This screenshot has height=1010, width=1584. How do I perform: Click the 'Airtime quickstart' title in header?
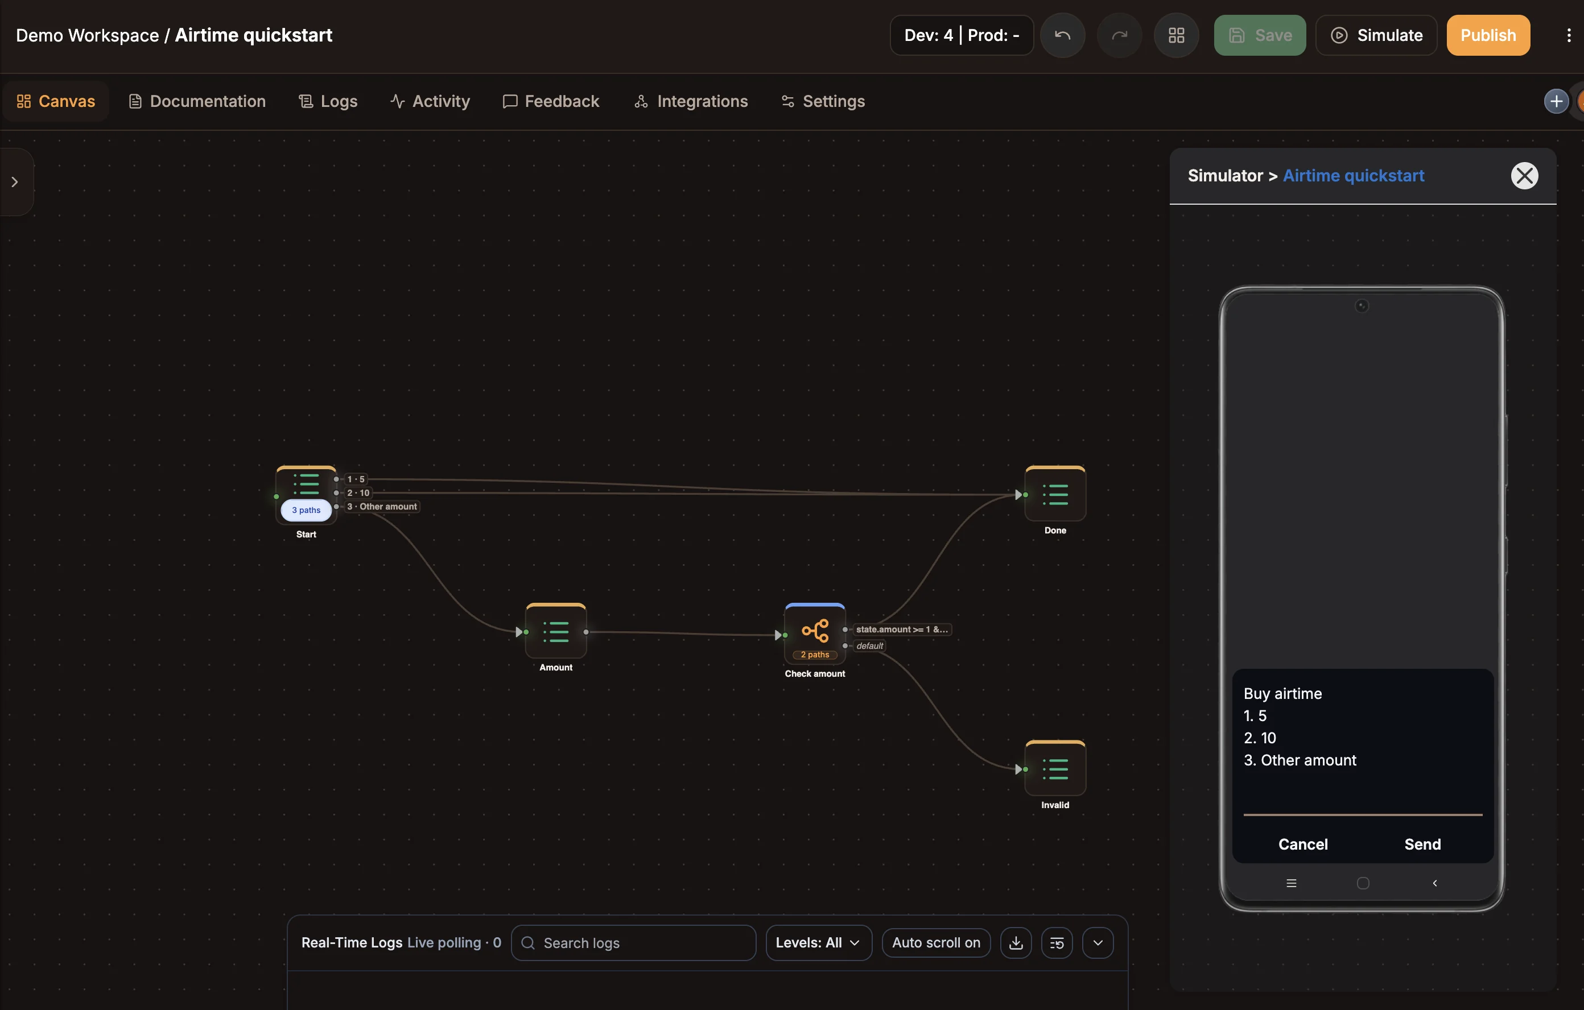coord(253,35)
